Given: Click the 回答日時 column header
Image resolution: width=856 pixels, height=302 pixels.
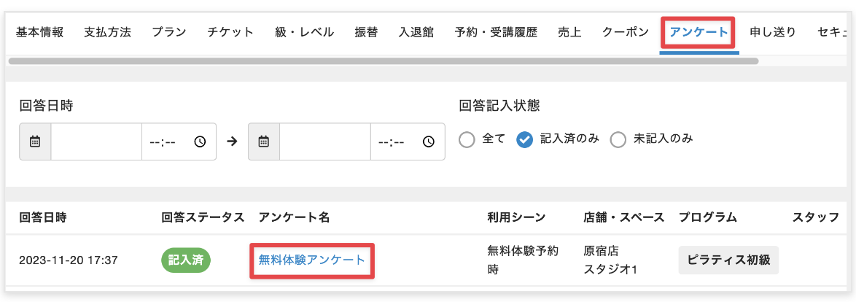Looking at the screenshot, I should [x=43, y=217].
